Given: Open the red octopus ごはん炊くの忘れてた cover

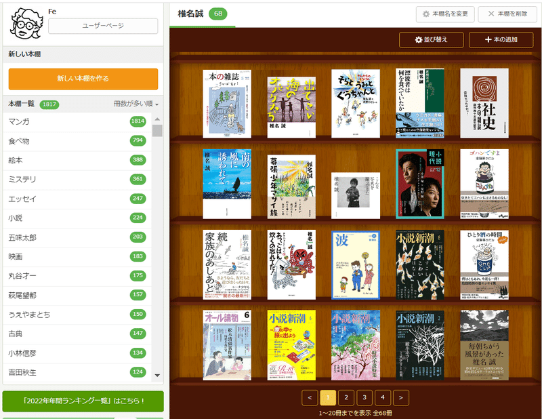Looking at the screenshot, I should [x=291, y=264].
